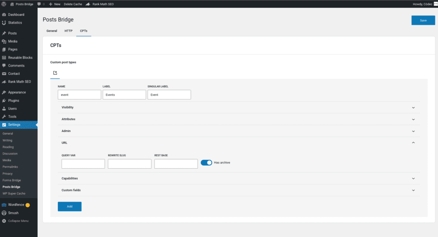Click the add custom post type tab icon
This screenshot has height=237, width=438.
[x=55, y=73]
